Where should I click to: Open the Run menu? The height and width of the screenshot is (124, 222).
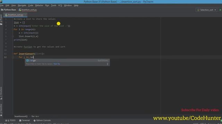47,6
